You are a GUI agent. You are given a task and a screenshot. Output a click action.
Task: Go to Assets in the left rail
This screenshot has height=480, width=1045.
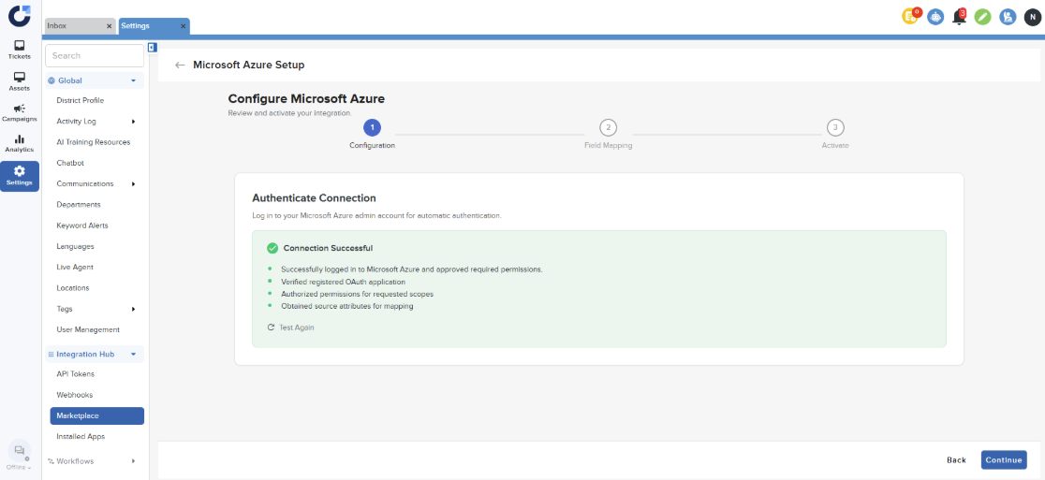pyautogui.click(x=19, y=81)
